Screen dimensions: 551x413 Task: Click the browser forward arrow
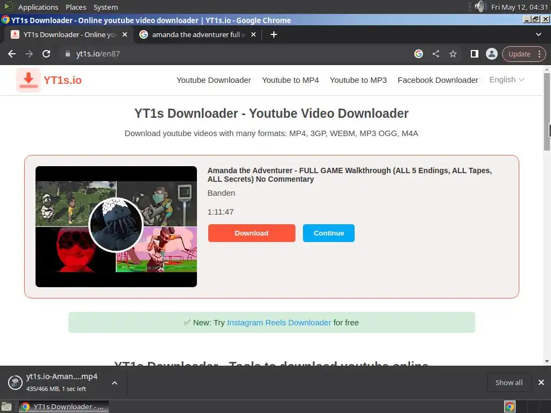click(29, 54)
